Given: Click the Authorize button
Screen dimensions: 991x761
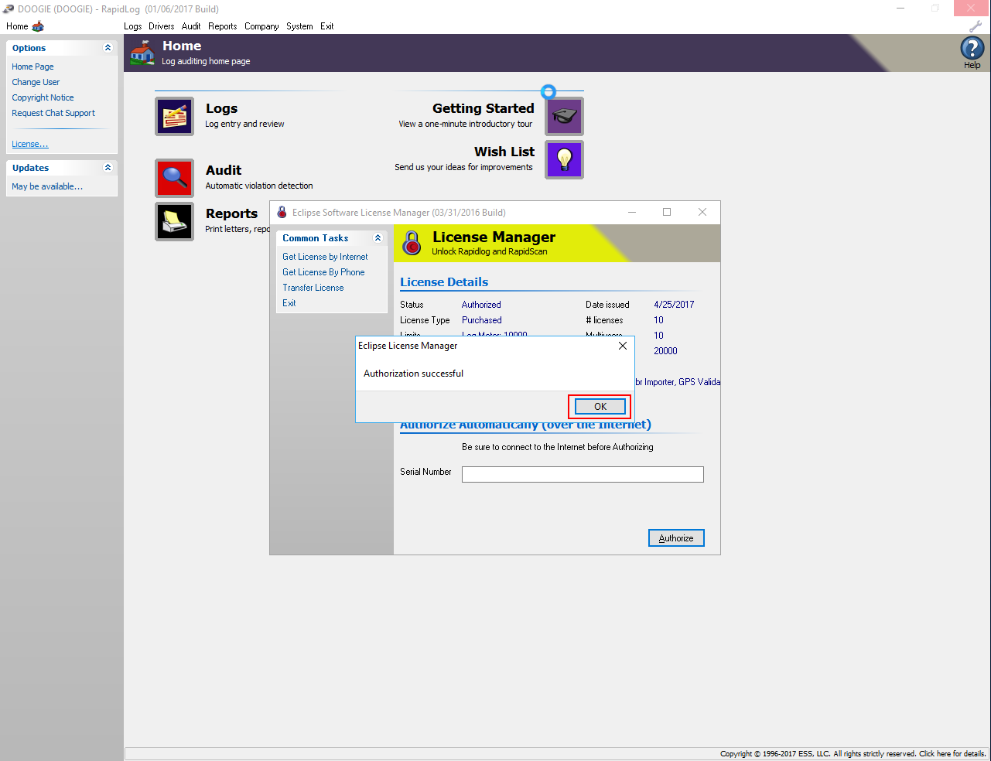Looking at the screenshot, I should coord(675,538).
